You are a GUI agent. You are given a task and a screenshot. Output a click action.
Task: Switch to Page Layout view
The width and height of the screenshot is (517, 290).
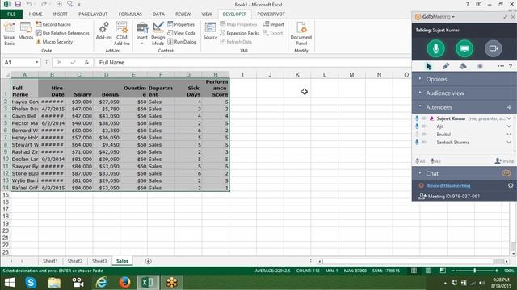[428, 271]
